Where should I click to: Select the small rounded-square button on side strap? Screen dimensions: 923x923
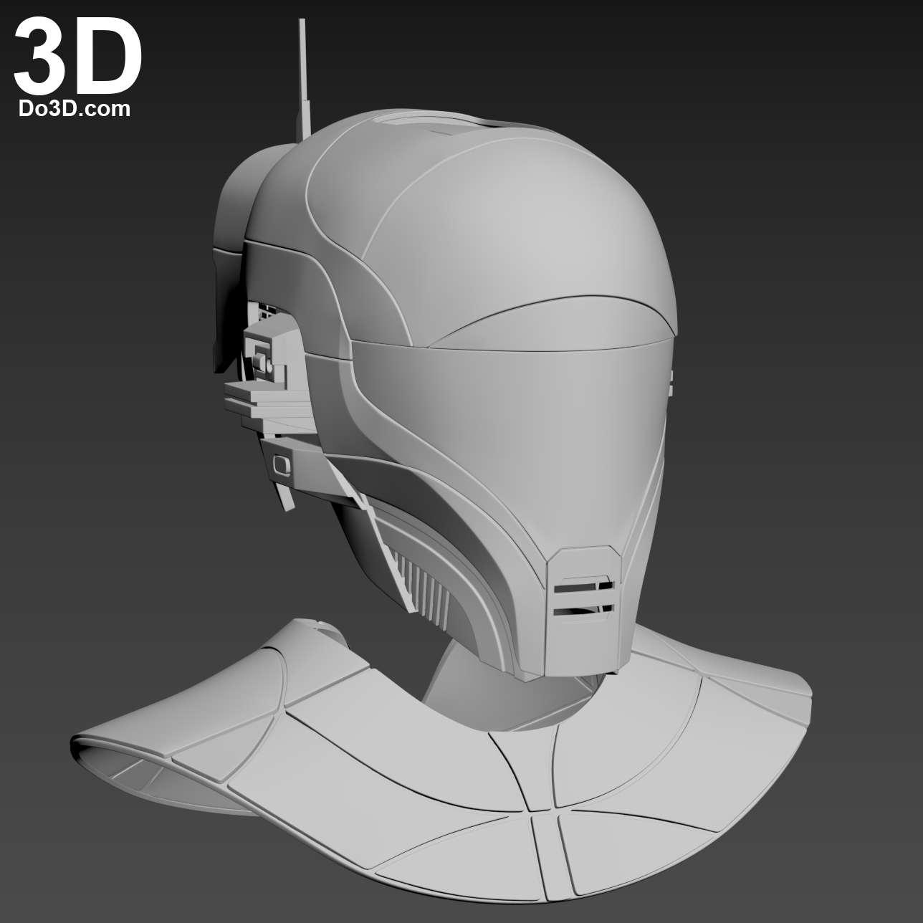pos(282,465)
